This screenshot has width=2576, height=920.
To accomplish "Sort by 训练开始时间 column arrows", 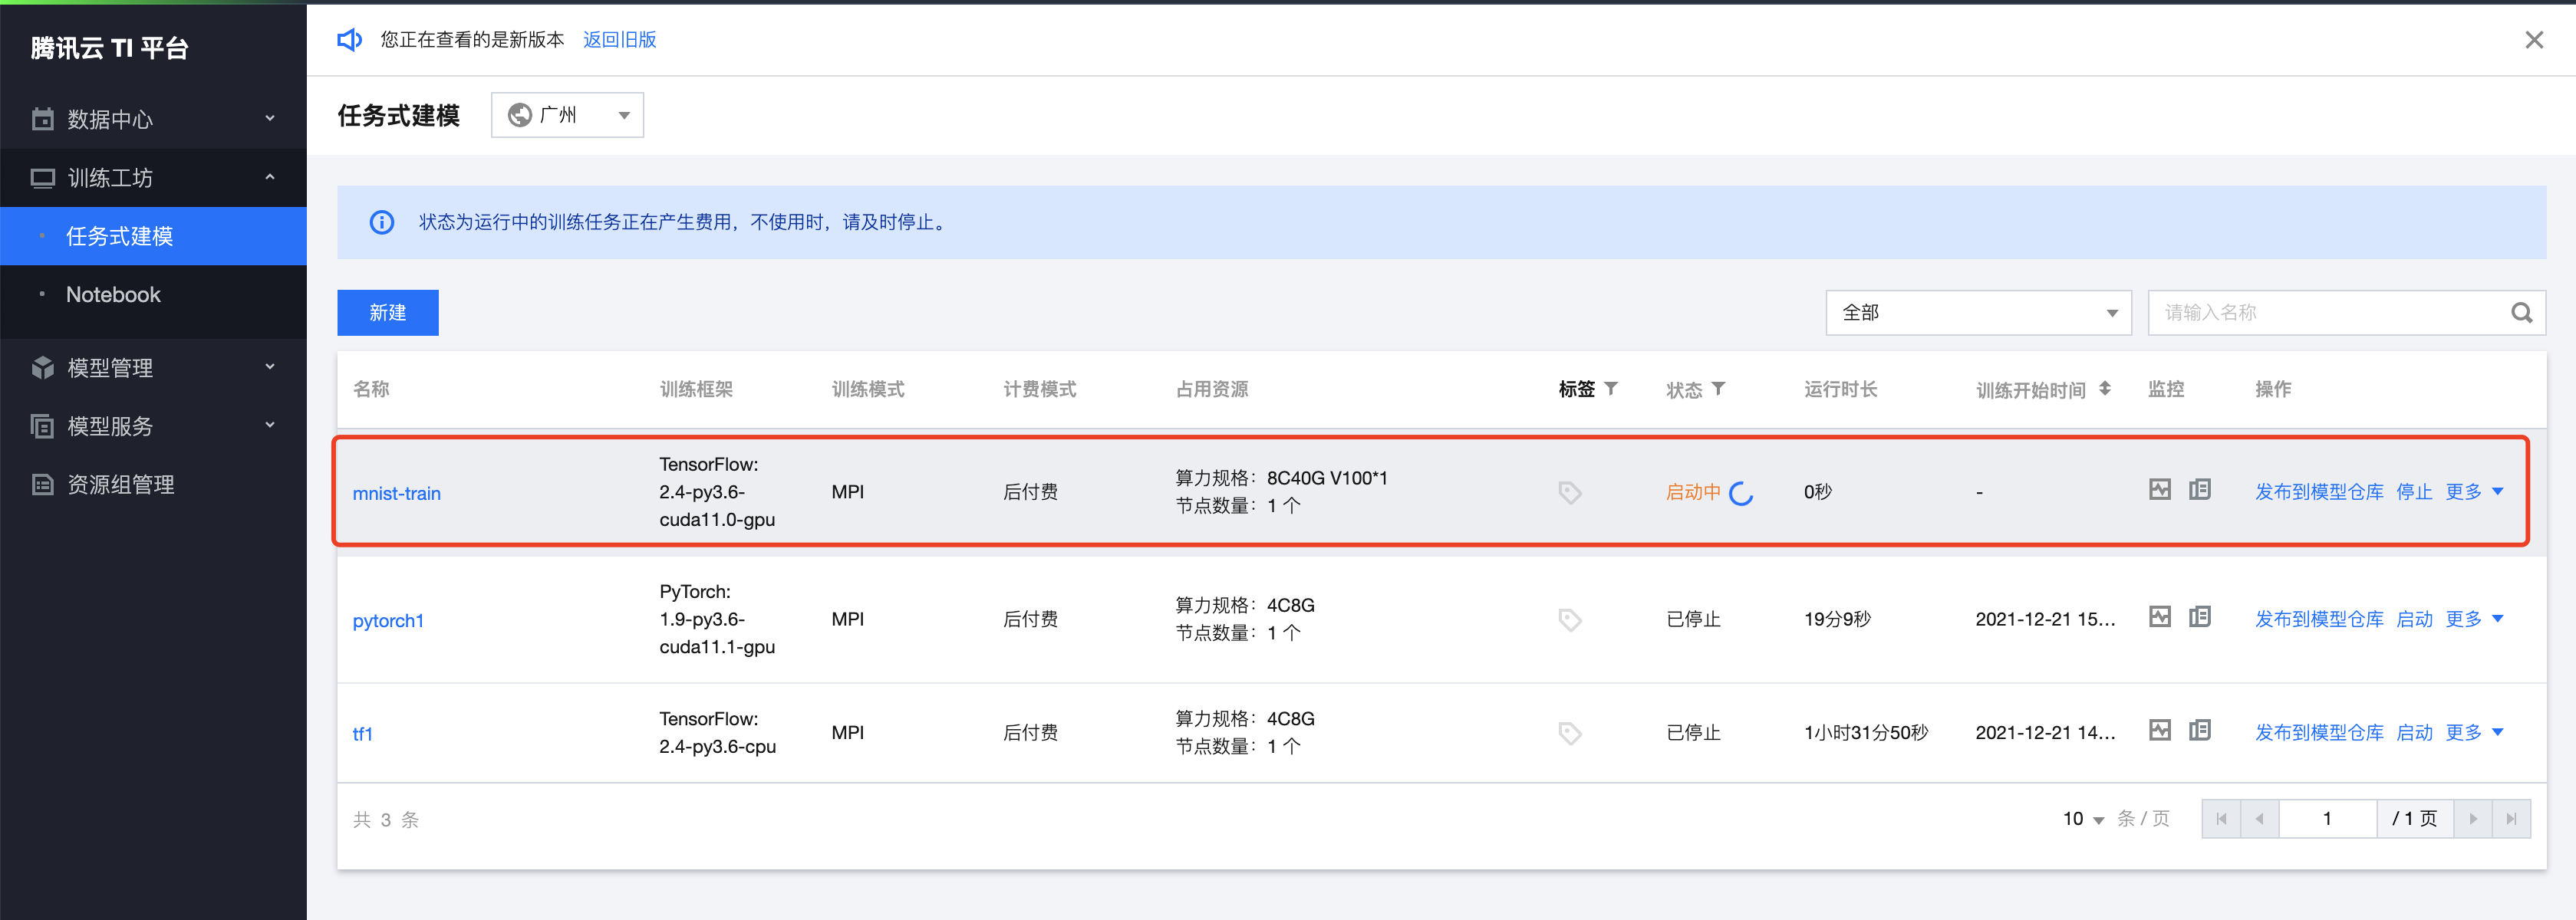I will point(2104,389).
